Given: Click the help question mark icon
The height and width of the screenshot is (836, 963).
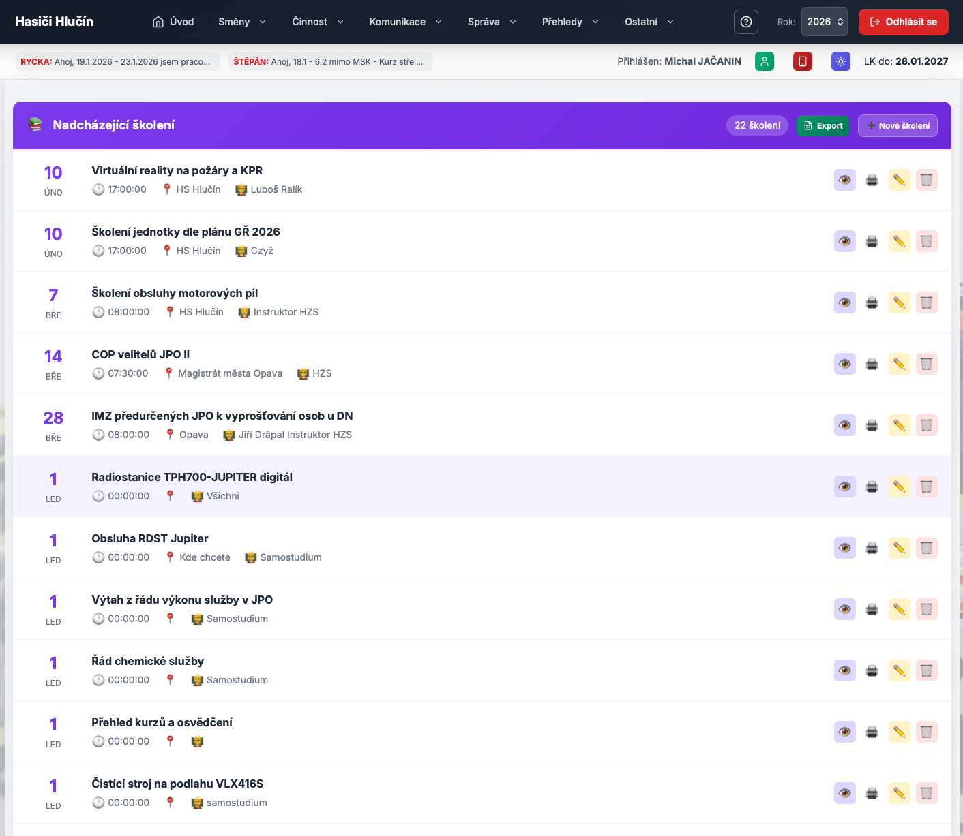Looking at the screenshot, I should 745,22.
